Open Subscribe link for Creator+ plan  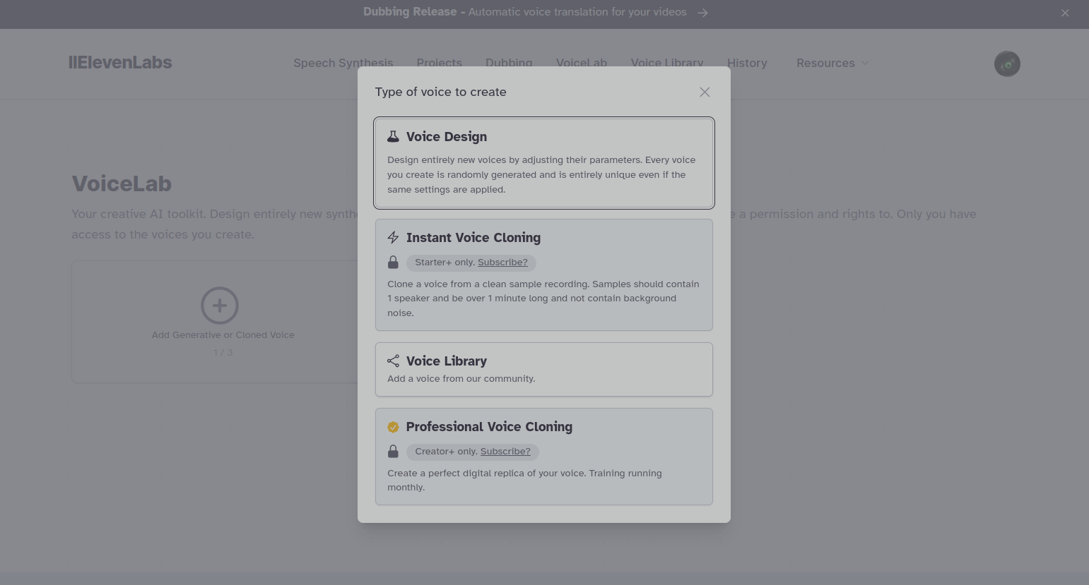pyautogui.click(x=505, y=452)
